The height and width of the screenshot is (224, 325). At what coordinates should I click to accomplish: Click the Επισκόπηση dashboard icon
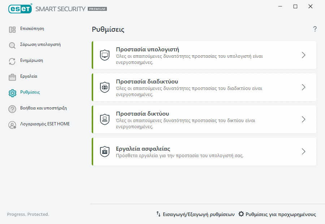12,29
